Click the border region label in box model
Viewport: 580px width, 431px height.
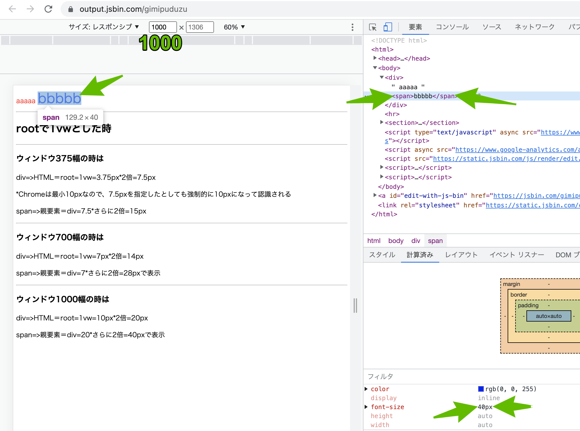click(x=519, y=295)
